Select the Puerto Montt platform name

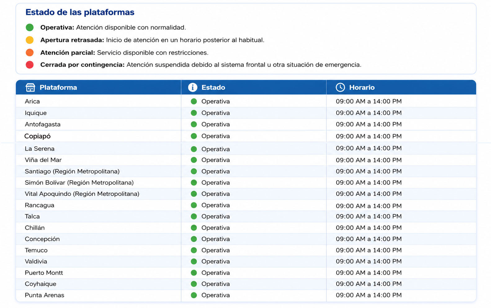point(44,273)
